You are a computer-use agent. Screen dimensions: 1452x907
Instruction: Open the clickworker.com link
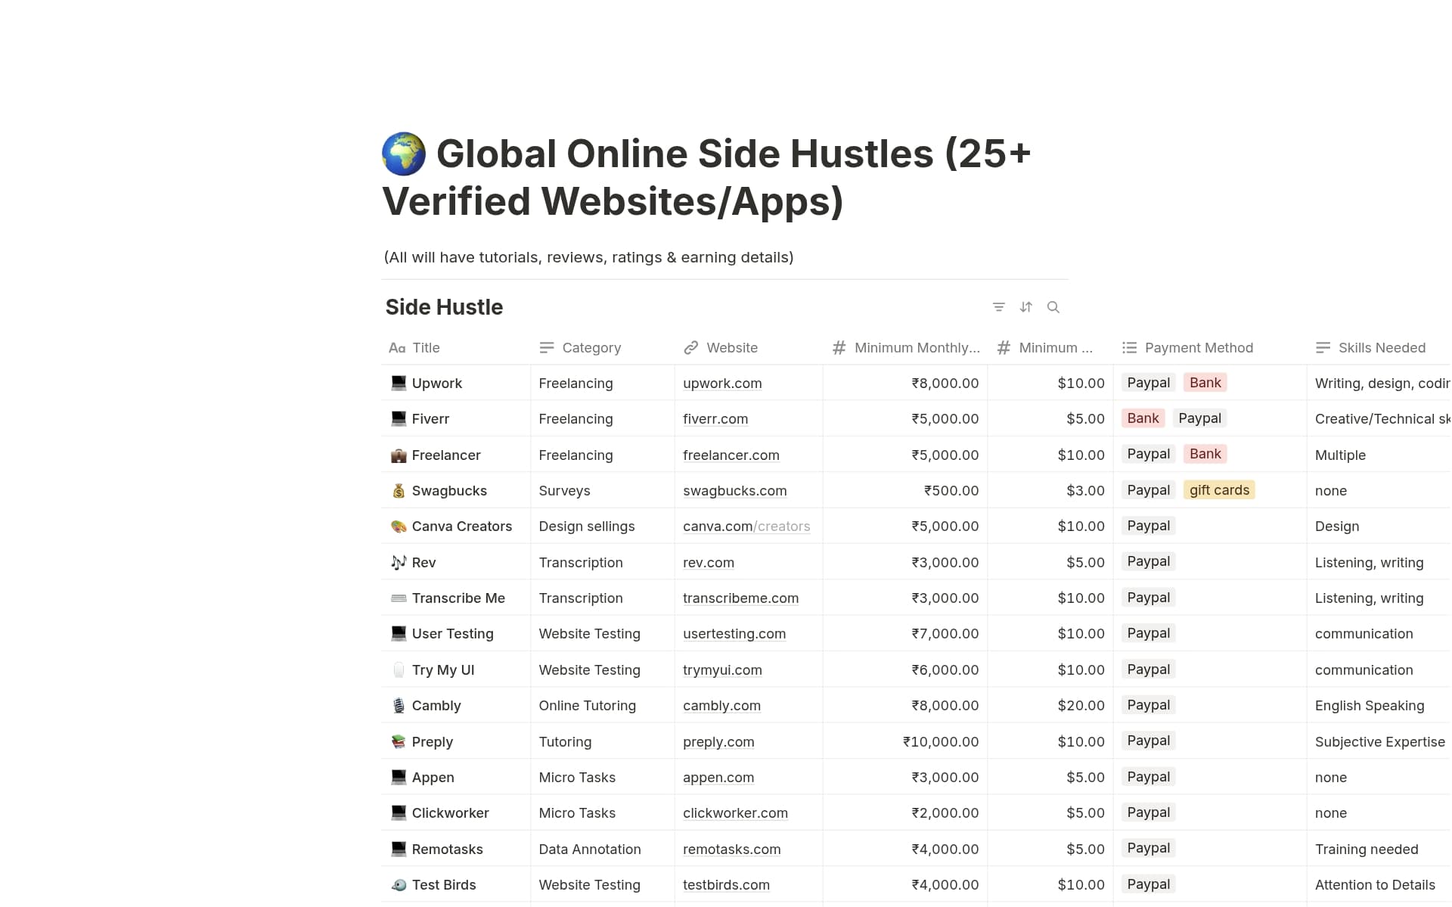735,813
